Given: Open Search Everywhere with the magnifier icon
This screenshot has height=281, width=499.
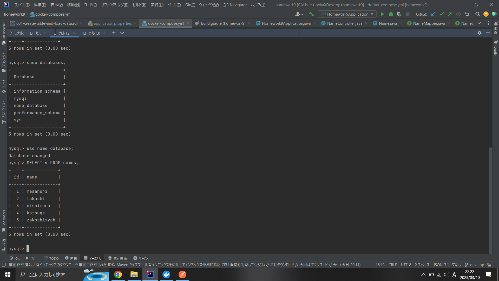Looking at the screenshot, I should click(478, 14).
